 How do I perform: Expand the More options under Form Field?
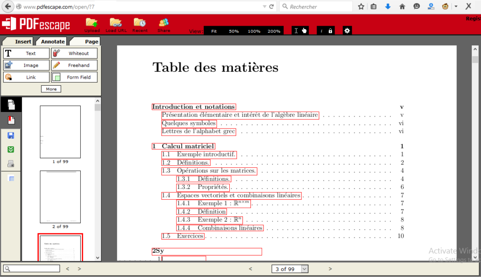[x=51, y=89]
